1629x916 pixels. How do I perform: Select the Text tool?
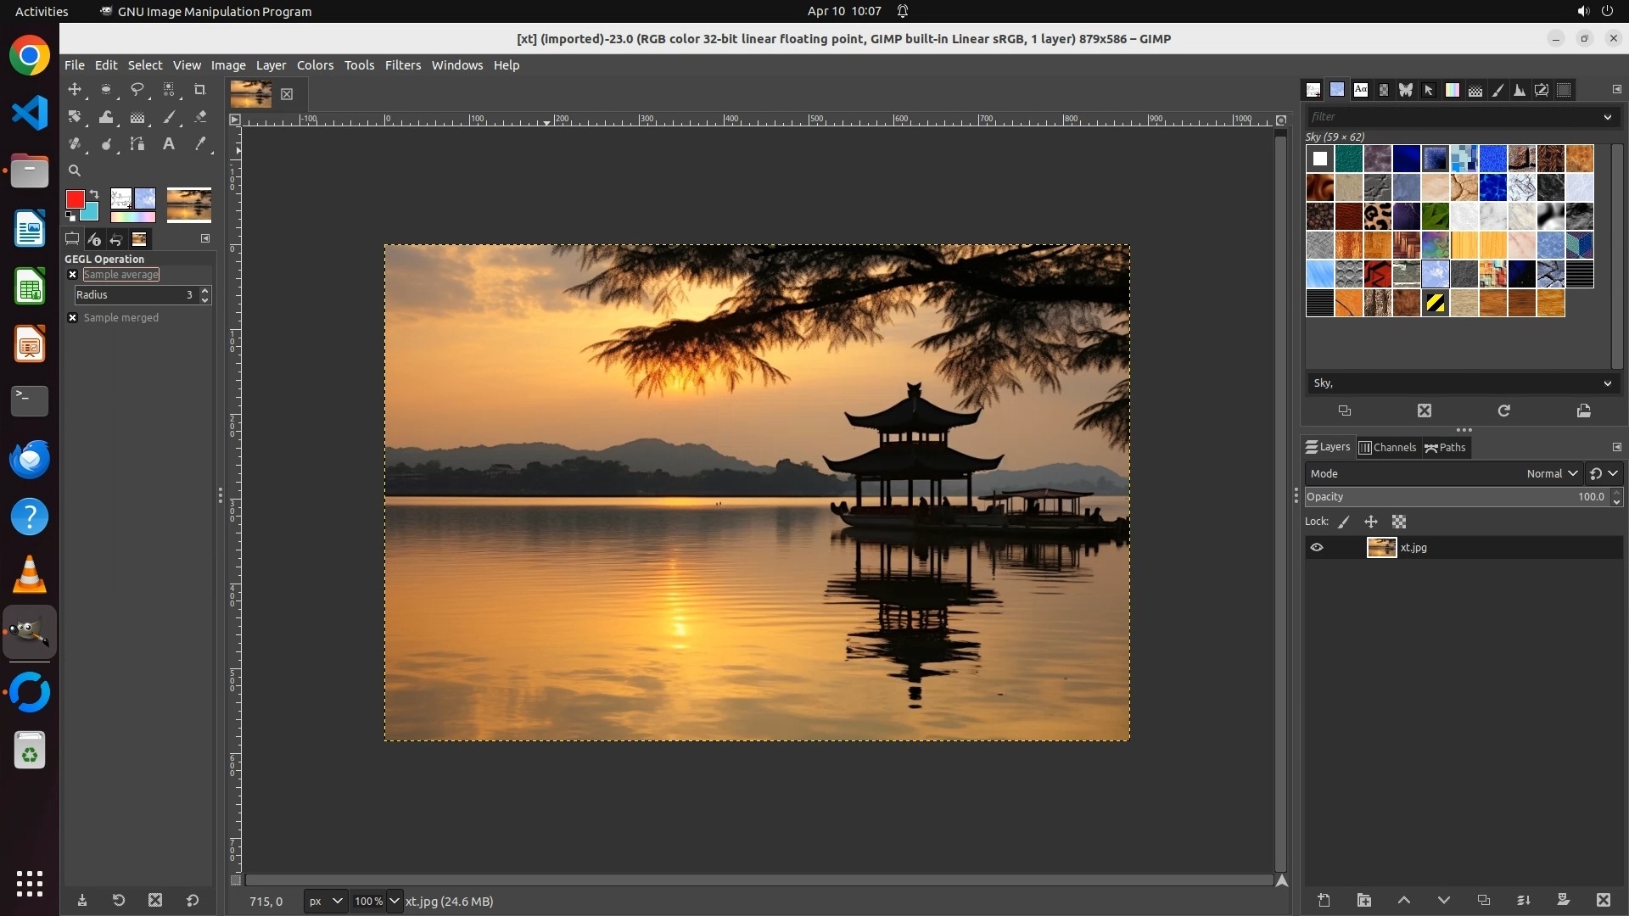click(x=169, y=144)
